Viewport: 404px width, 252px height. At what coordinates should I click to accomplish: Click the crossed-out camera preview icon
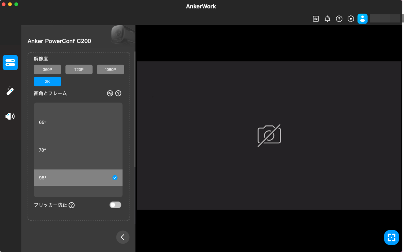(x=269, y=136)
